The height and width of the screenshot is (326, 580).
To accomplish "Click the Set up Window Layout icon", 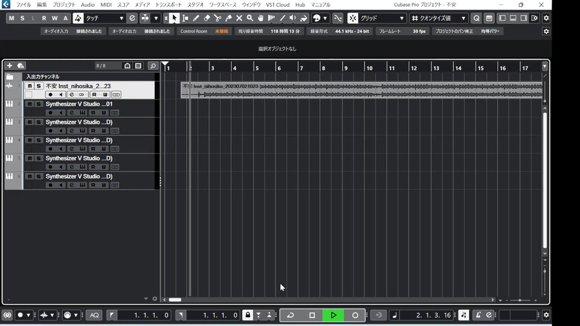I will point(535,18).
